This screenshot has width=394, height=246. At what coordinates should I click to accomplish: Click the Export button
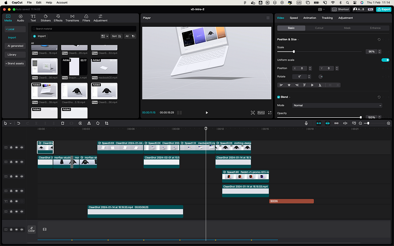coord(383,9)
